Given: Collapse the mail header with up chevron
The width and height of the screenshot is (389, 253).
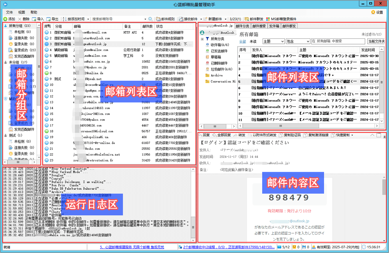Looking at the screenshot, I should click(372, 135).
